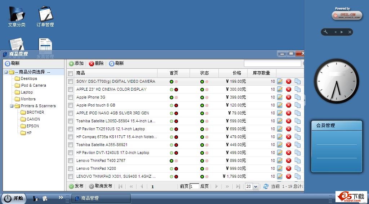Click the 添加 add button
Screen dimensions: 369x204
point(76,63)
